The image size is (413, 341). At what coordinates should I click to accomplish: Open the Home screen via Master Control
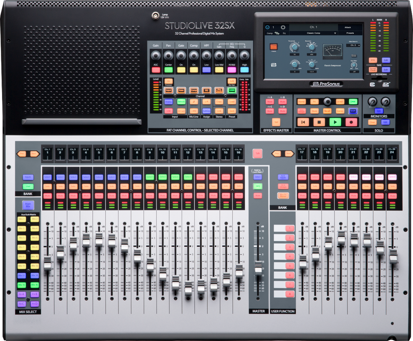pos(302,102)
